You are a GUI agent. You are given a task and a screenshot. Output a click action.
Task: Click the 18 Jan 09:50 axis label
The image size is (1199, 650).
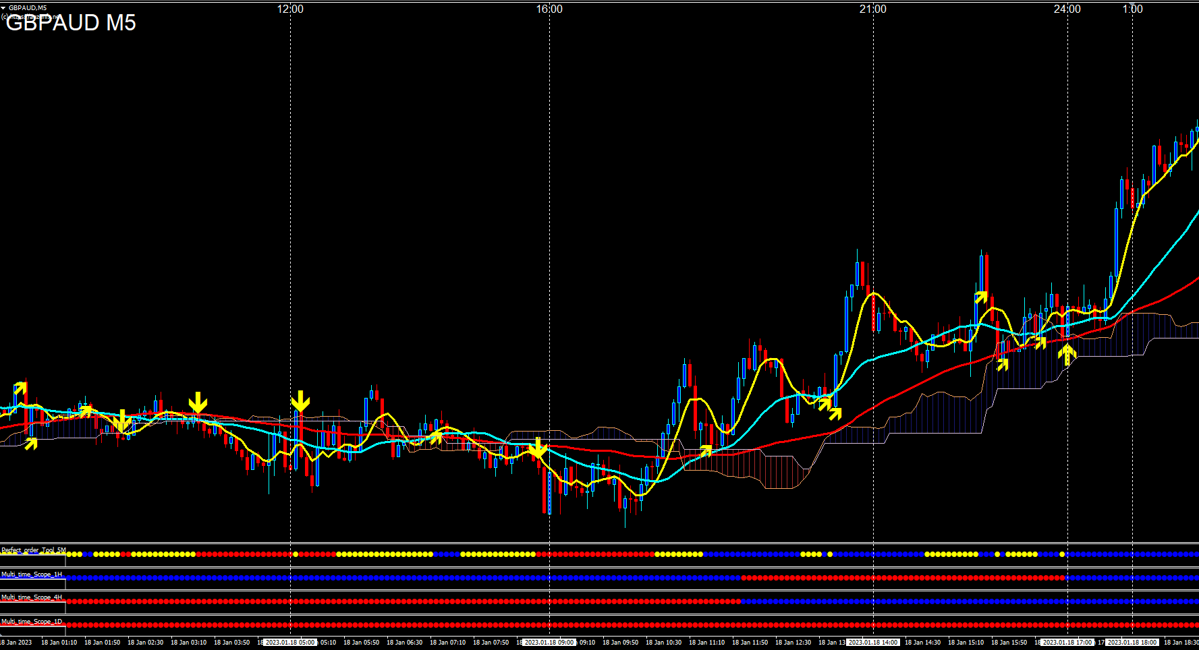pyautogui.click(x=621, y=643)
